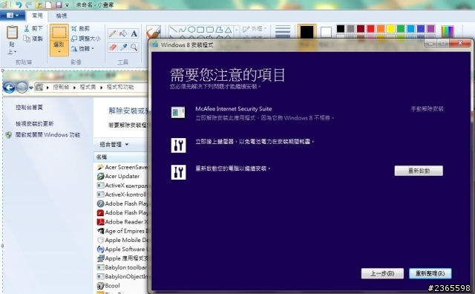Click the McAfee Internet Security Suite icon
Viewport: 475px width, 294px height.
pyautogui.click(x=178, y=112)
